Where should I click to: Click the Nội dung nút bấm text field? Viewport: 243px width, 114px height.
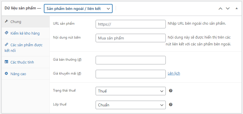[x=130, y=38]
